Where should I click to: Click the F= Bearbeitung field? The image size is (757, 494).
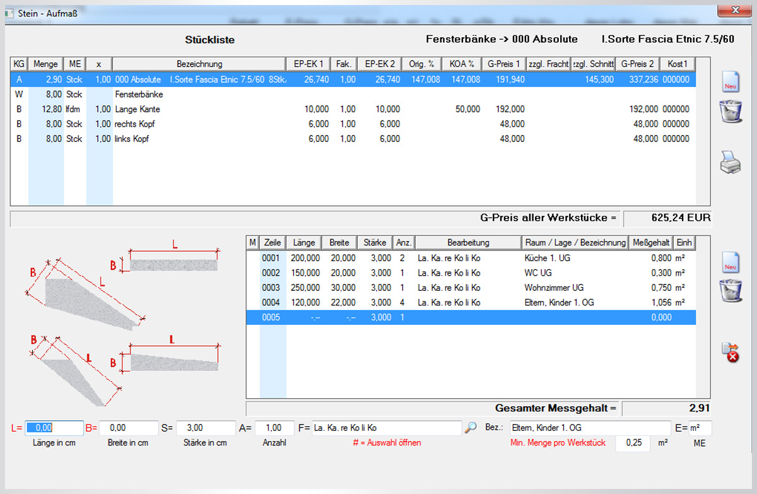point(387,428)
